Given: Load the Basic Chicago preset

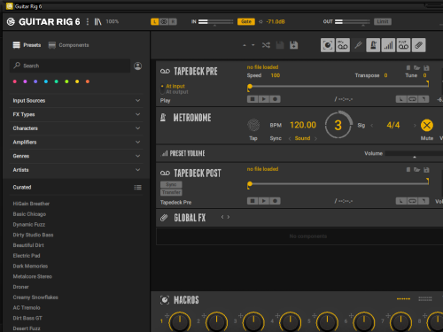Looking at the screenshot, I should 29,214.
